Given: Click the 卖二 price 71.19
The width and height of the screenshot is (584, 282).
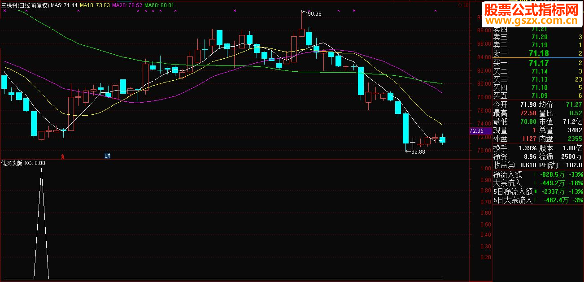Looking at the screenshot, I should (539, 45).
